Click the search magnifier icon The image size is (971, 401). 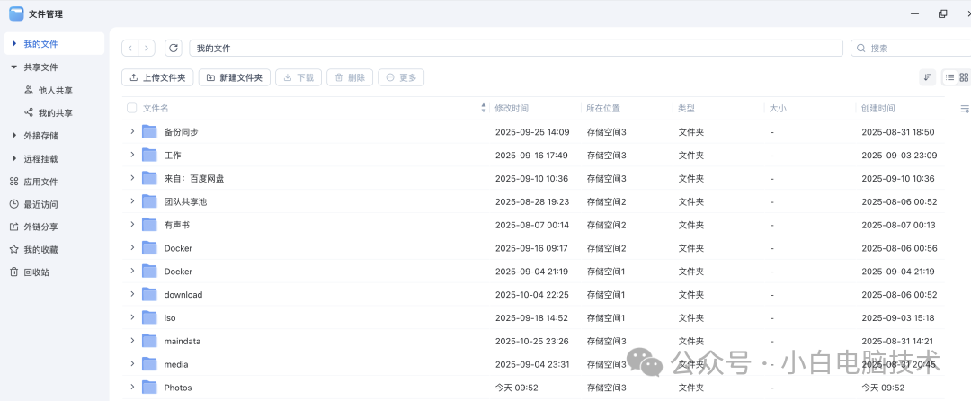[861, 49]
